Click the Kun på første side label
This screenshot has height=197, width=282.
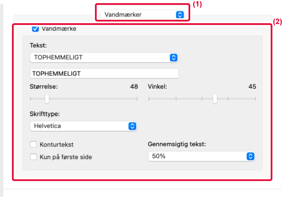pos(66,157)
